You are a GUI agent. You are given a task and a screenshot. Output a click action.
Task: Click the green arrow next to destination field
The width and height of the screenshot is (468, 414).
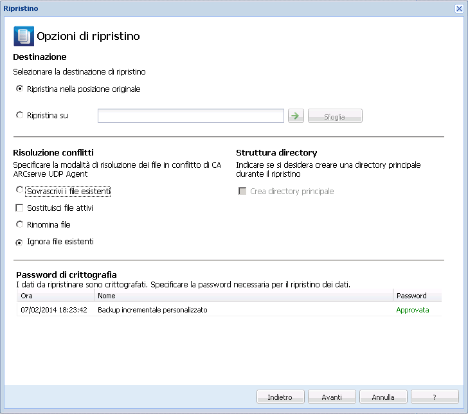click(x=296, y=116)
